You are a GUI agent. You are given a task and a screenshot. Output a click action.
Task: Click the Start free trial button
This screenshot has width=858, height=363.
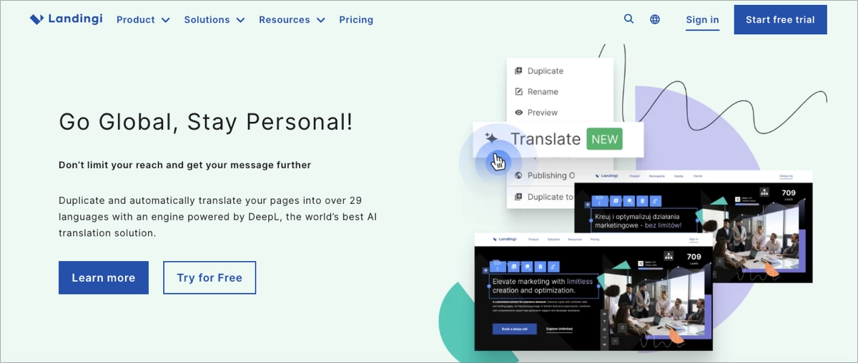780,20
